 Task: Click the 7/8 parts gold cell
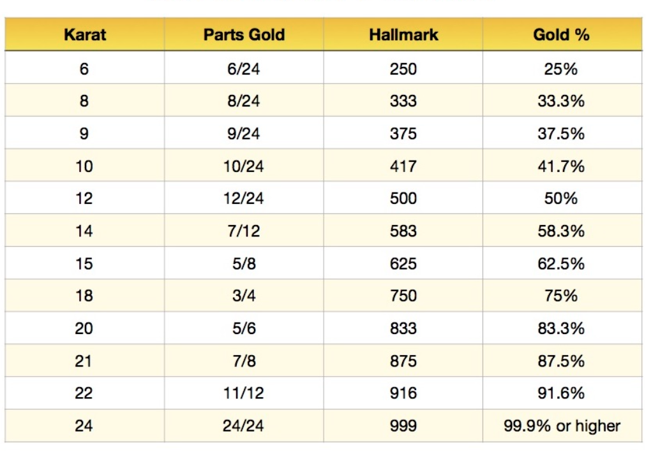[x=244, y=361]
